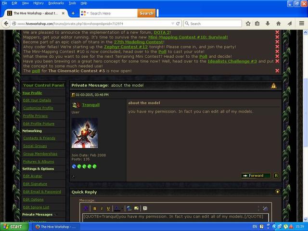Remove text formatting in the editor
The height and width of the screenshot is (231, 308).
[x=86, y=208]
